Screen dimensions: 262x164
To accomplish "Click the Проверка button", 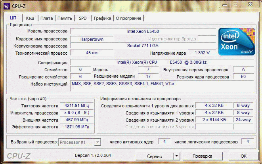I will 203,156.
